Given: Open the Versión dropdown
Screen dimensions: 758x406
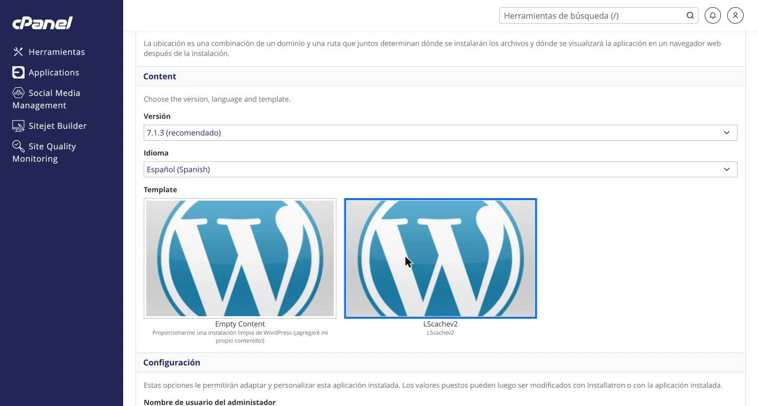Looking at the screenshot, I should pos(440,132).
